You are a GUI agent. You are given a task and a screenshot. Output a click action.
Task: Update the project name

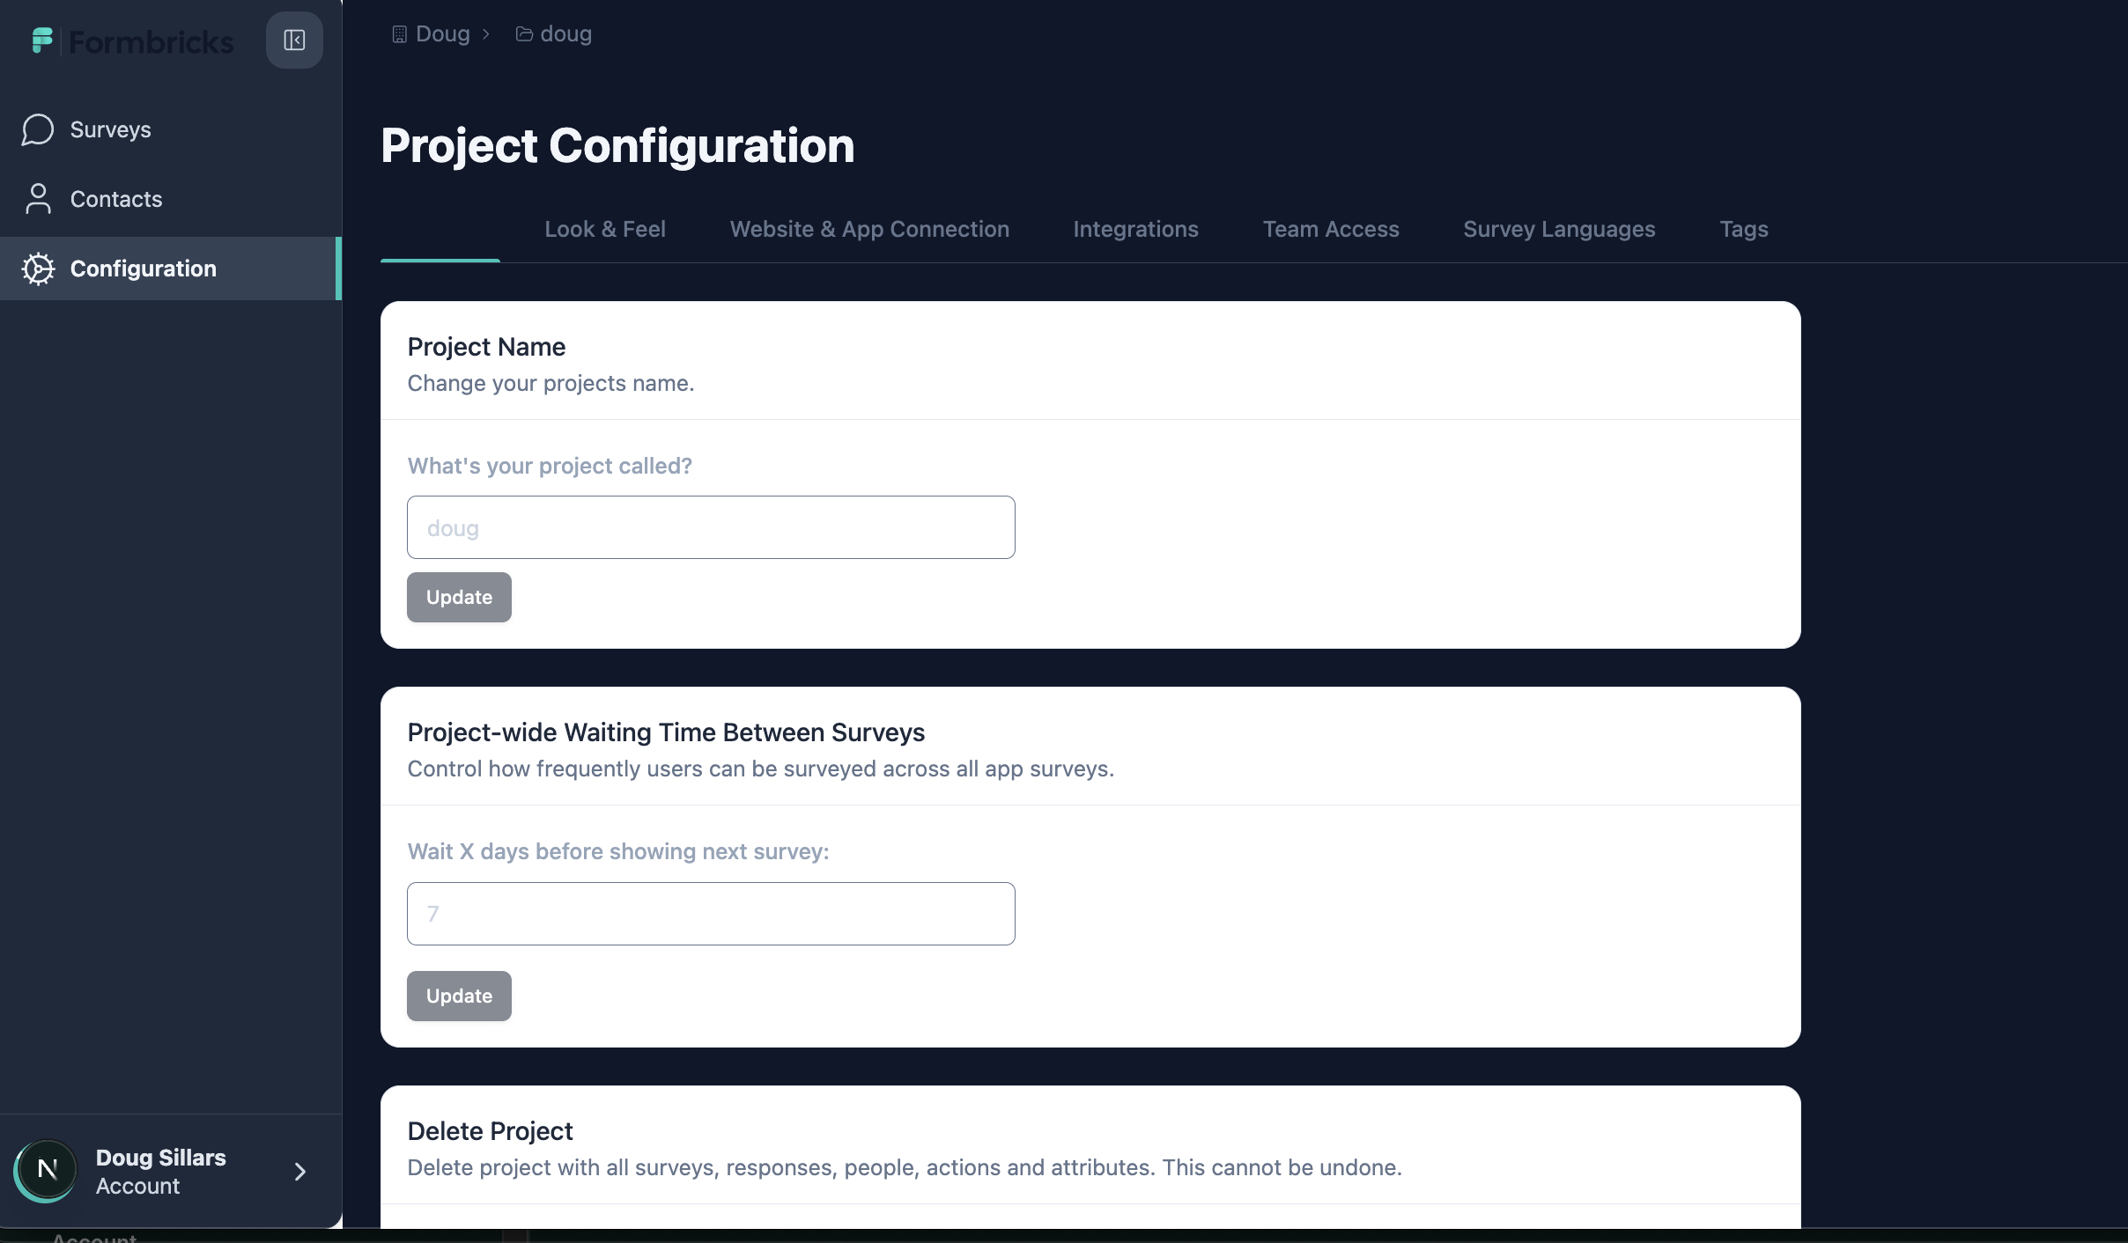coord(459,597)
